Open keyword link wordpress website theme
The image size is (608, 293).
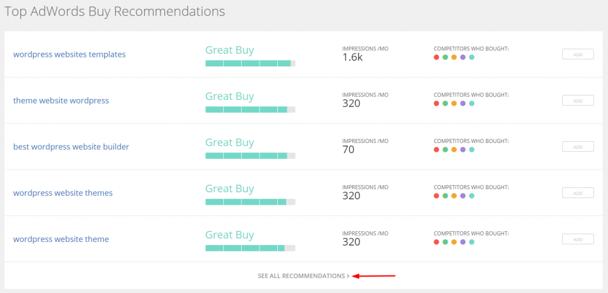pyautogui.click(x=61, y=239)
